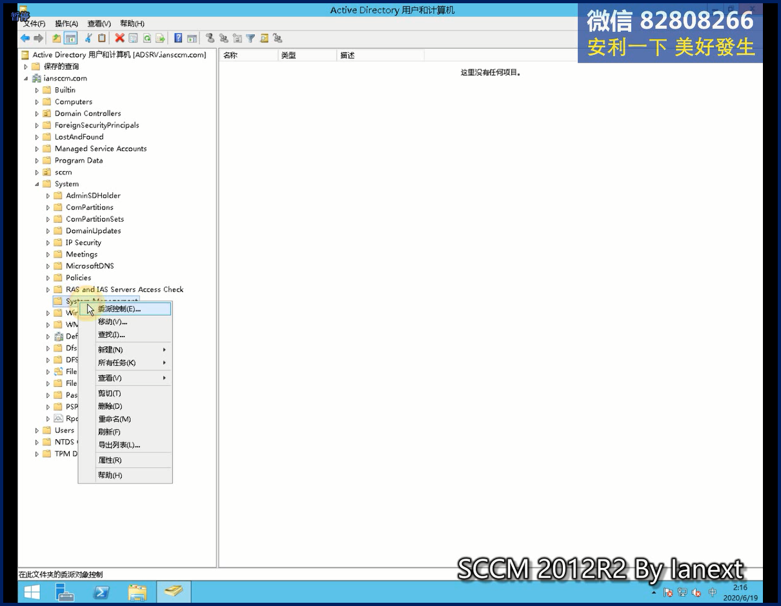781x606 pixels.
Task: Choose 重命名(M) from context menu
Action: [125, 419]
